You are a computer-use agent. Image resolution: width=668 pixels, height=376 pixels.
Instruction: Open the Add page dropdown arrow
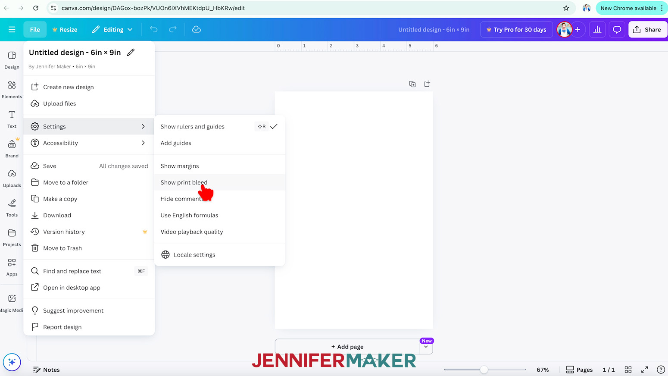tap(426, 347)
